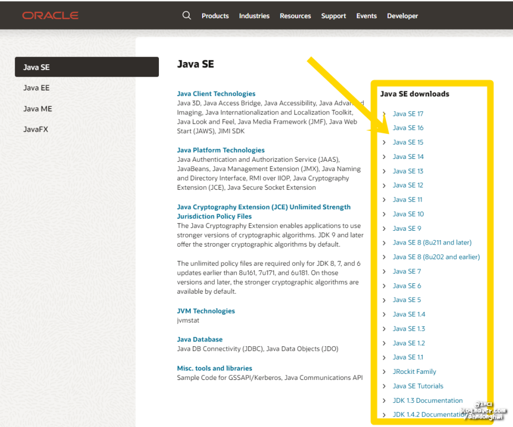
Task: Click chevron beside Java SE 8 (8u211 and later)
Action: tap(384, 243)
